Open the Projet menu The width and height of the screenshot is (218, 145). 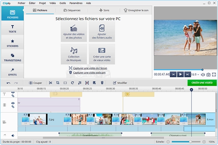pyautogui.click(x=43, y=3)
